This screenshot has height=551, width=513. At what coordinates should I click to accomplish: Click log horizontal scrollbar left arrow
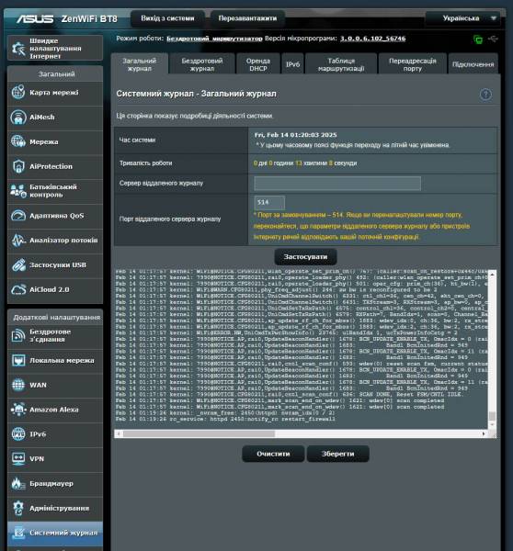click(119, 434)
